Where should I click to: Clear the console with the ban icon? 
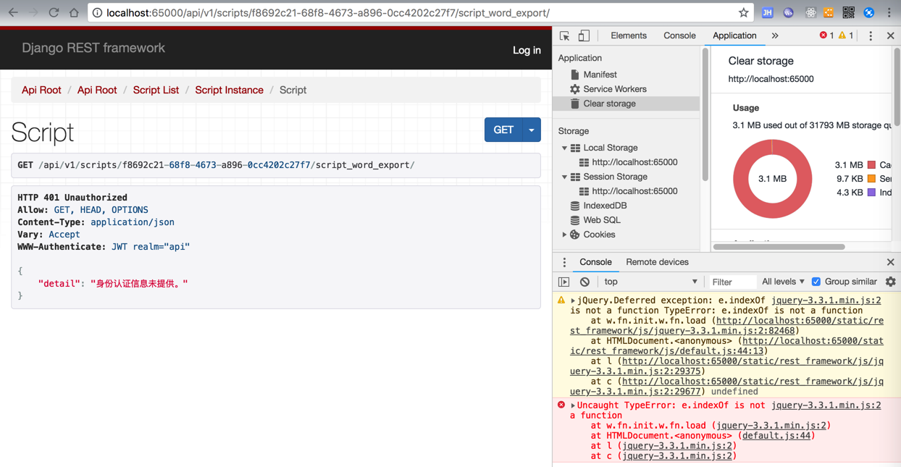tap(584, 282)
